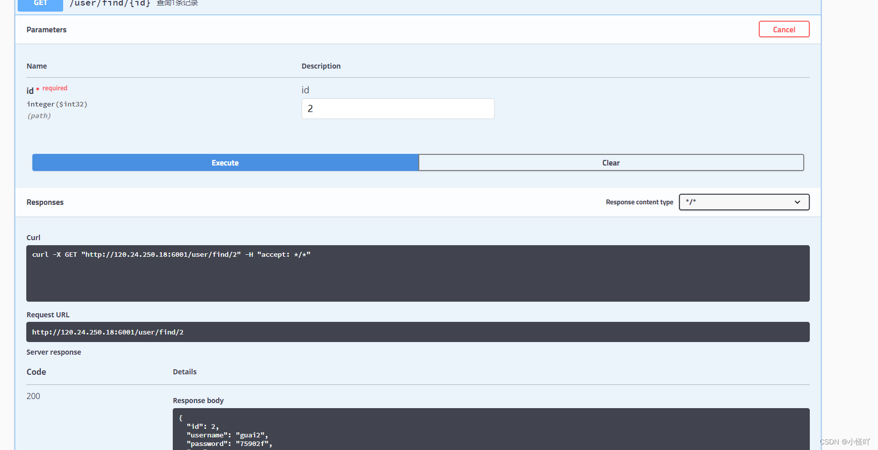Click the "password": "75902f" line

[x=229, y=443]
